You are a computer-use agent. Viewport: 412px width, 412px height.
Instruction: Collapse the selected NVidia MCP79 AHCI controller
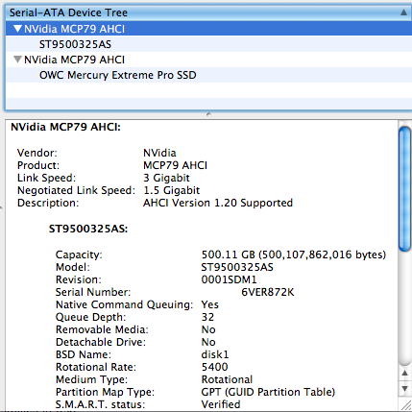pos(18,29)
